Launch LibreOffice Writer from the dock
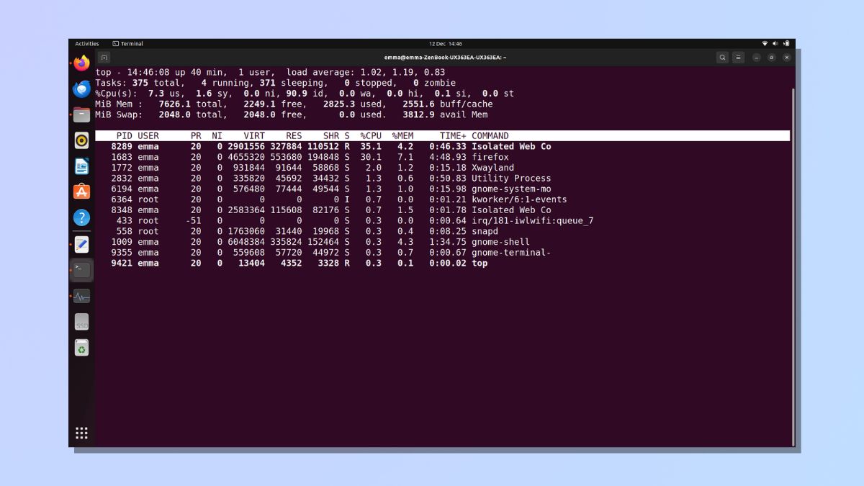This screenshot has height=486, width=864. click(82, 166)
